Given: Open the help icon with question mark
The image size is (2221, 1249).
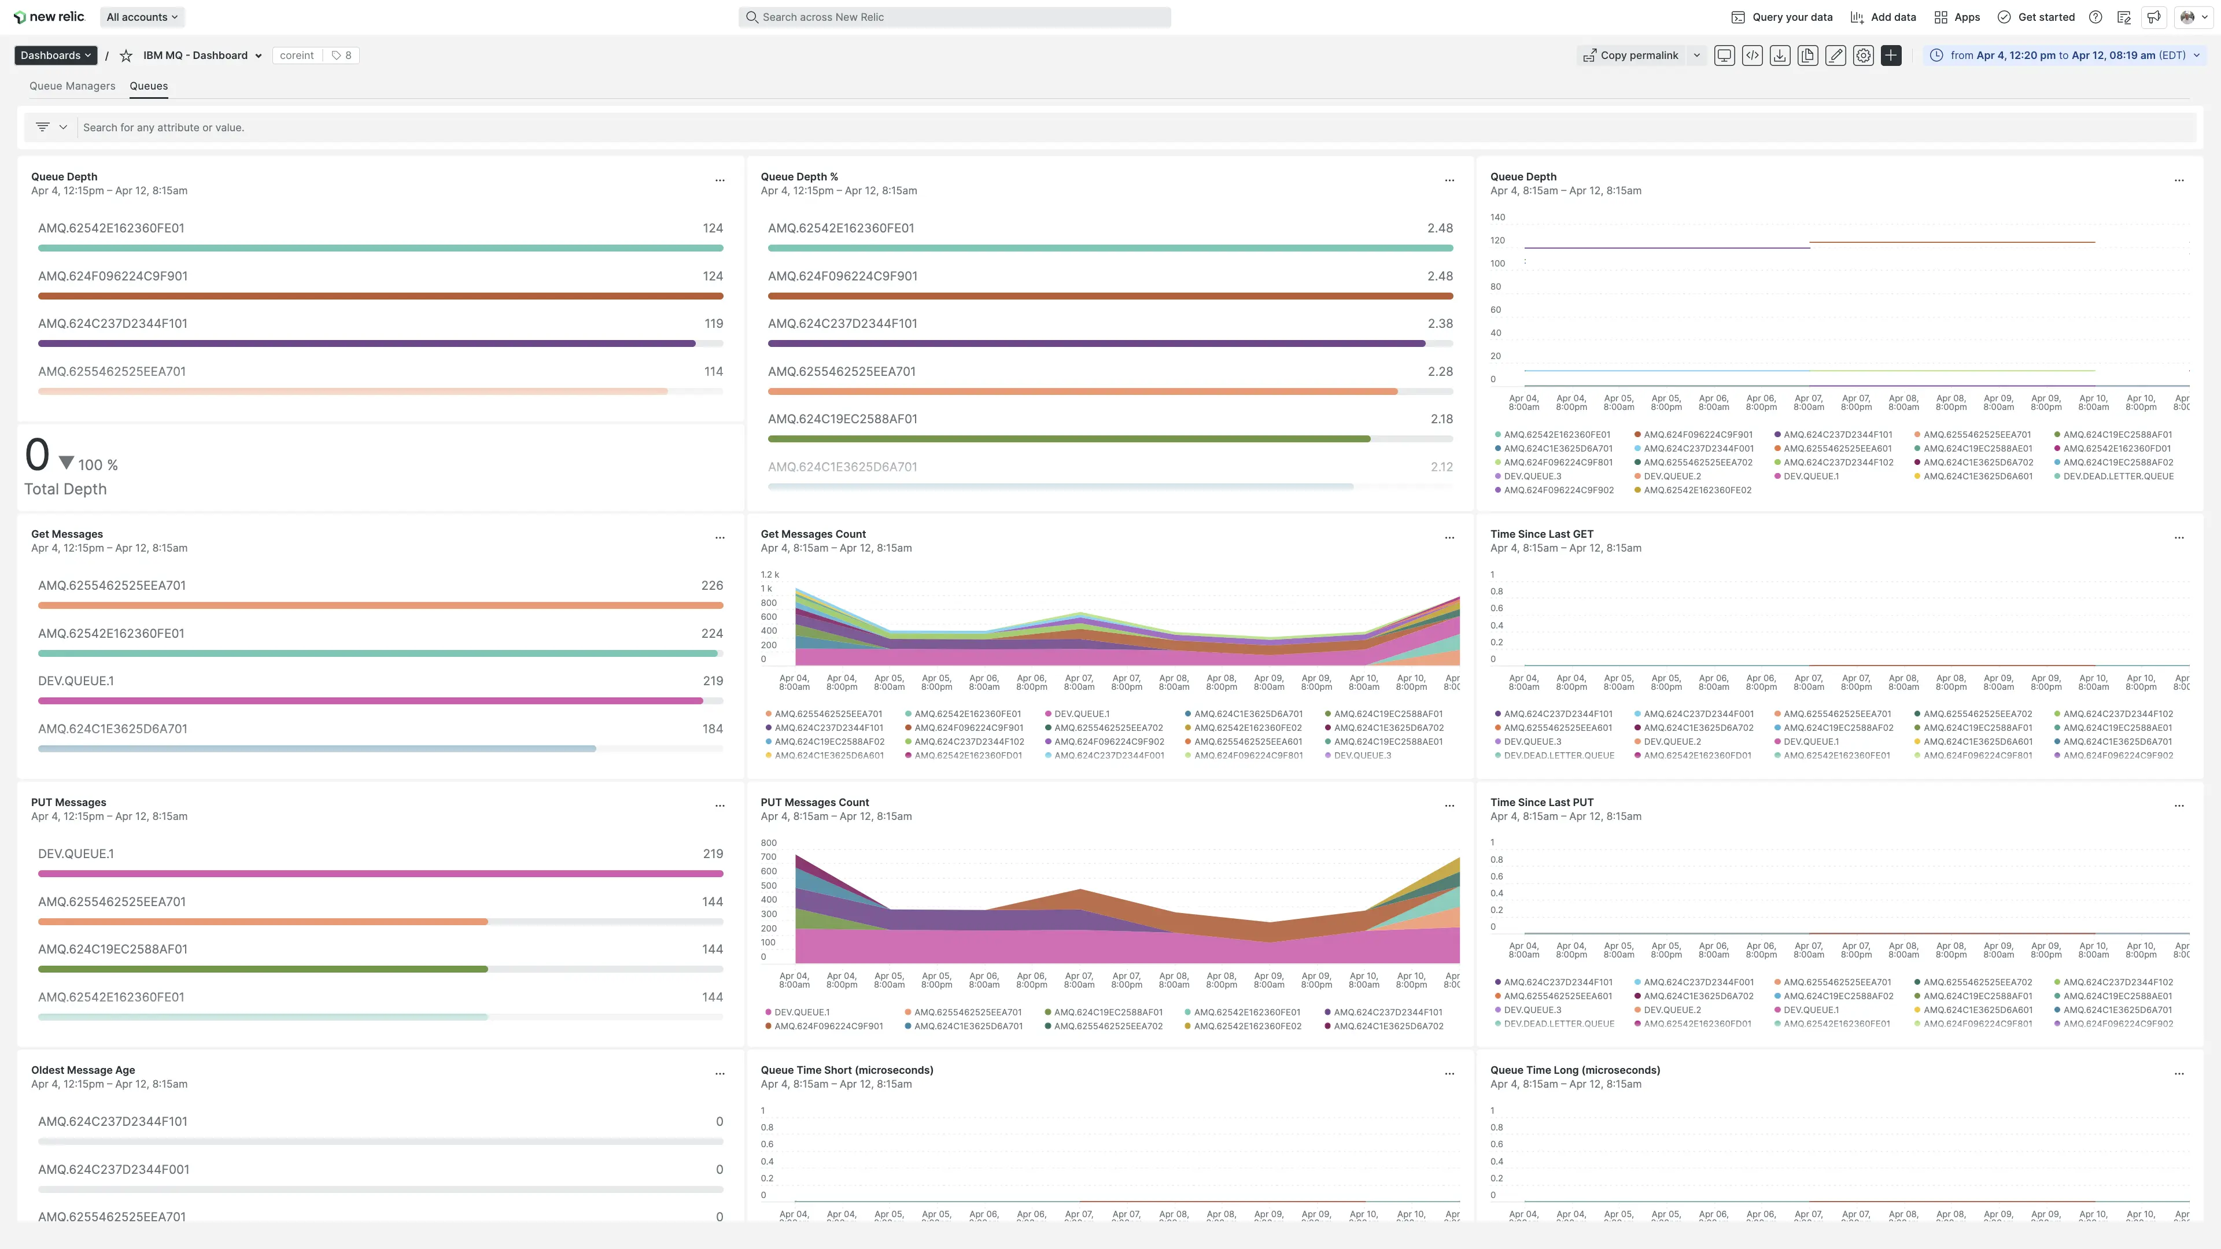Looking at the screenshot, I should tap(2097, 17).
